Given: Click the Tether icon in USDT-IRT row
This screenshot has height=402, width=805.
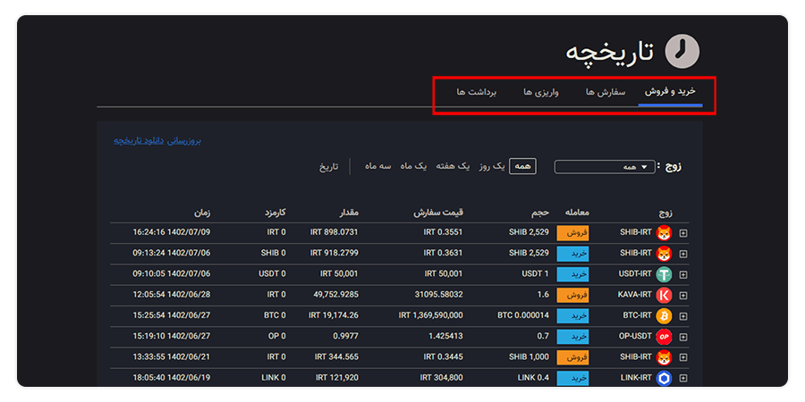Looking at the screenshot, I should click(x=664, y=274).
